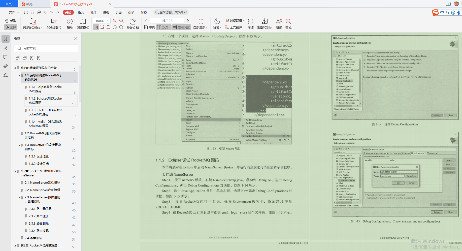Toggle 双页 double page view
This screenshot has height=251, width=462.
pos(164,27)
